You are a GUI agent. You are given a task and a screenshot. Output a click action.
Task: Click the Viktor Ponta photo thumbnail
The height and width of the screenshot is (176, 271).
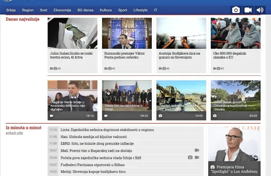tap(127, 33)
